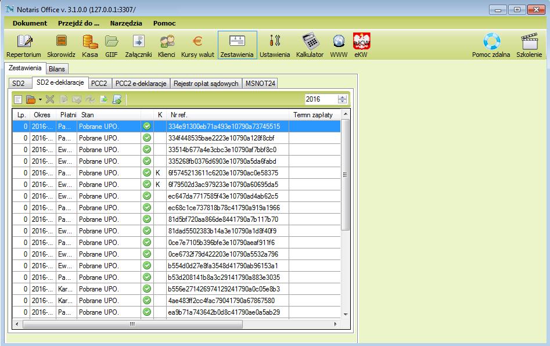Click the orange open folder icon
The image size is (550, 346).
[31, 99]
